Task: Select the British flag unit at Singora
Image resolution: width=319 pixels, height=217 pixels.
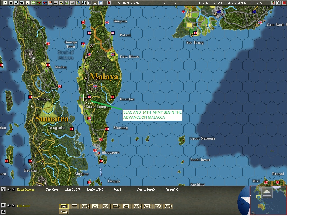Action: (x=107, y=22)
